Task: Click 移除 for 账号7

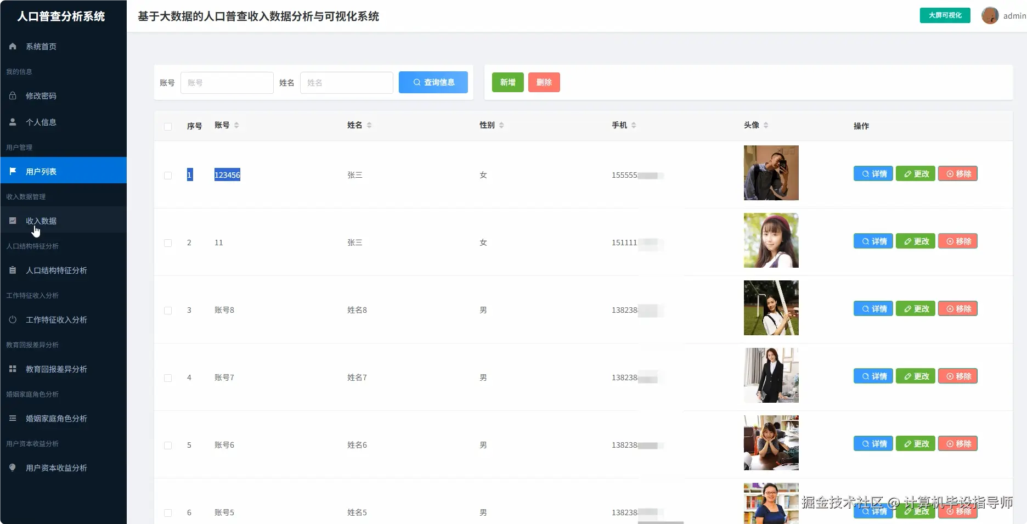Action: [958, 376]
